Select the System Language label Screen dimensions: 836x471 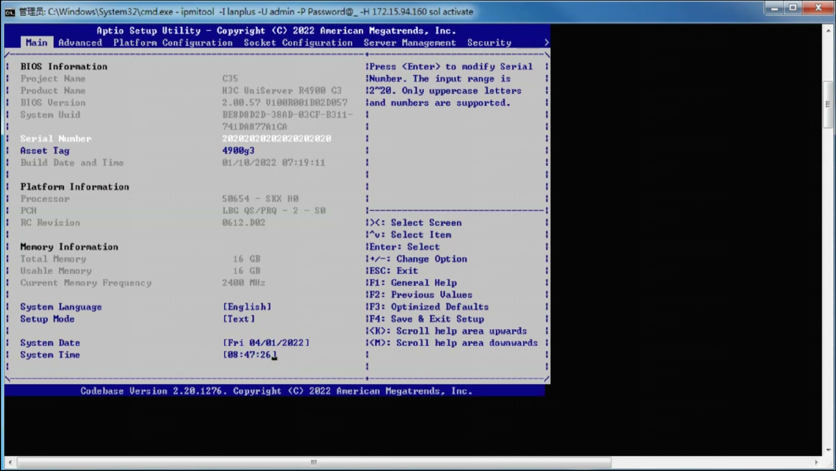(x=61, y=307)
